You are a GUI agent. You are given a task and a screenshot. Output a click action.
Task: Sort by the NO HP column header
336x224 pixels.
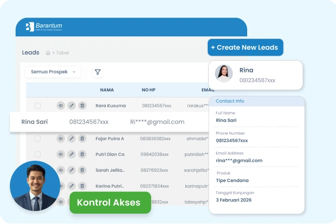[x=149, y=90]
